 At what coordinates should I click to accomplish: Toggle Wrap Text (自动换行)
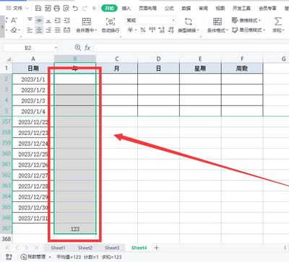111,22
